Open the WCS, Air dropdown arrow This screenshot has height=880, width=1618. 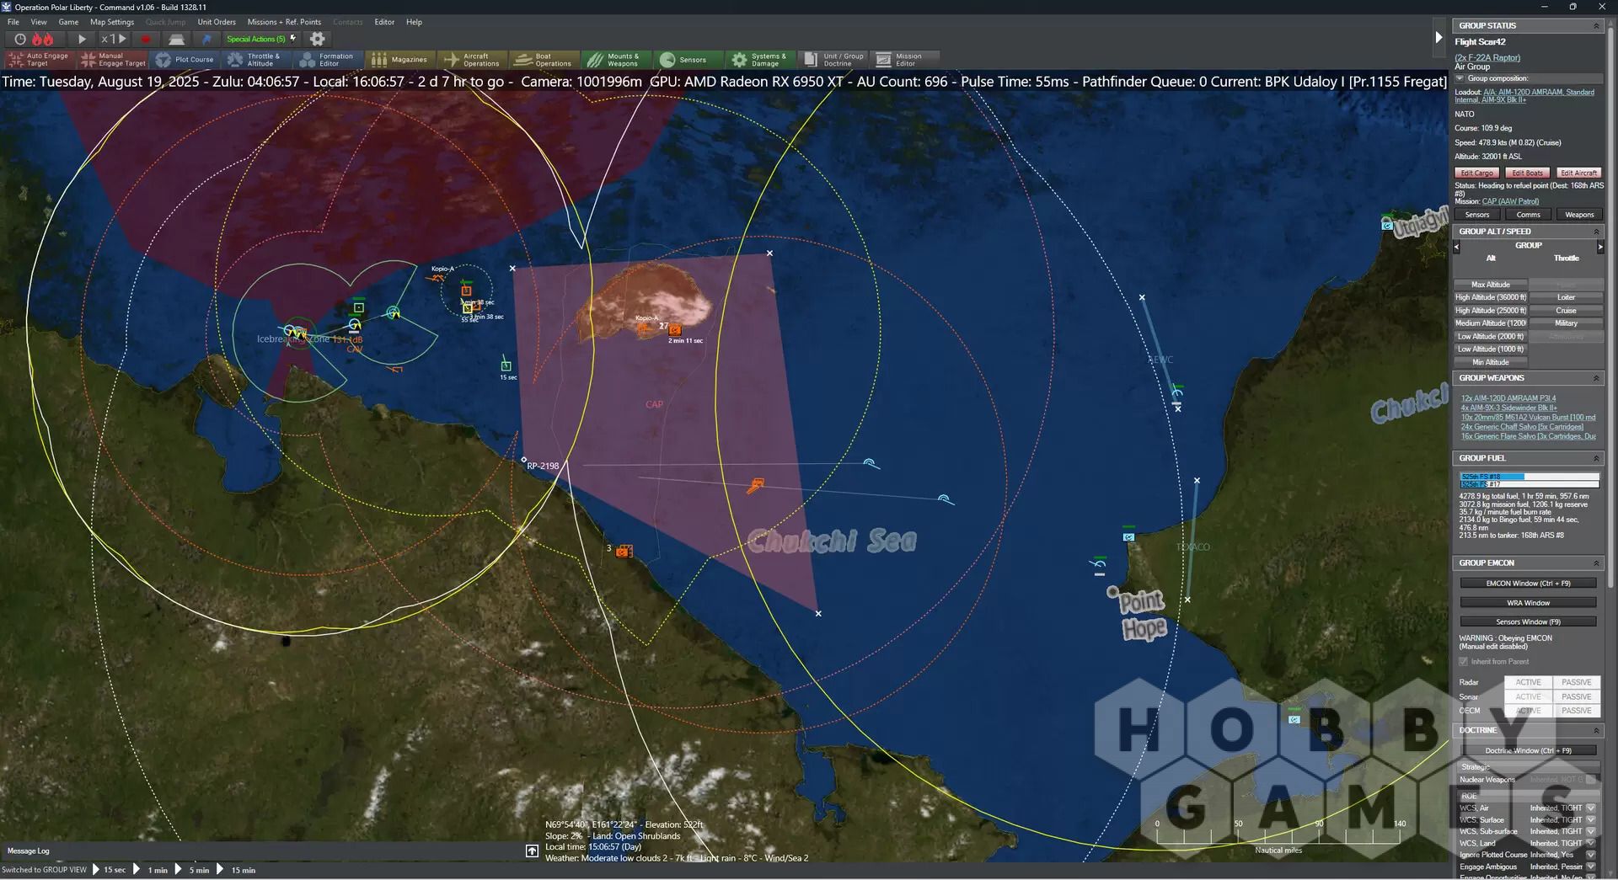(1591, 808)
